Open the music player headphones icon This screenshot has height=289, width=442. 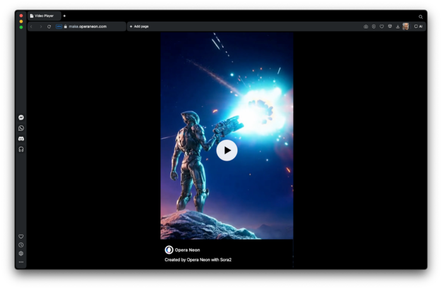click(x=21, y=149)
